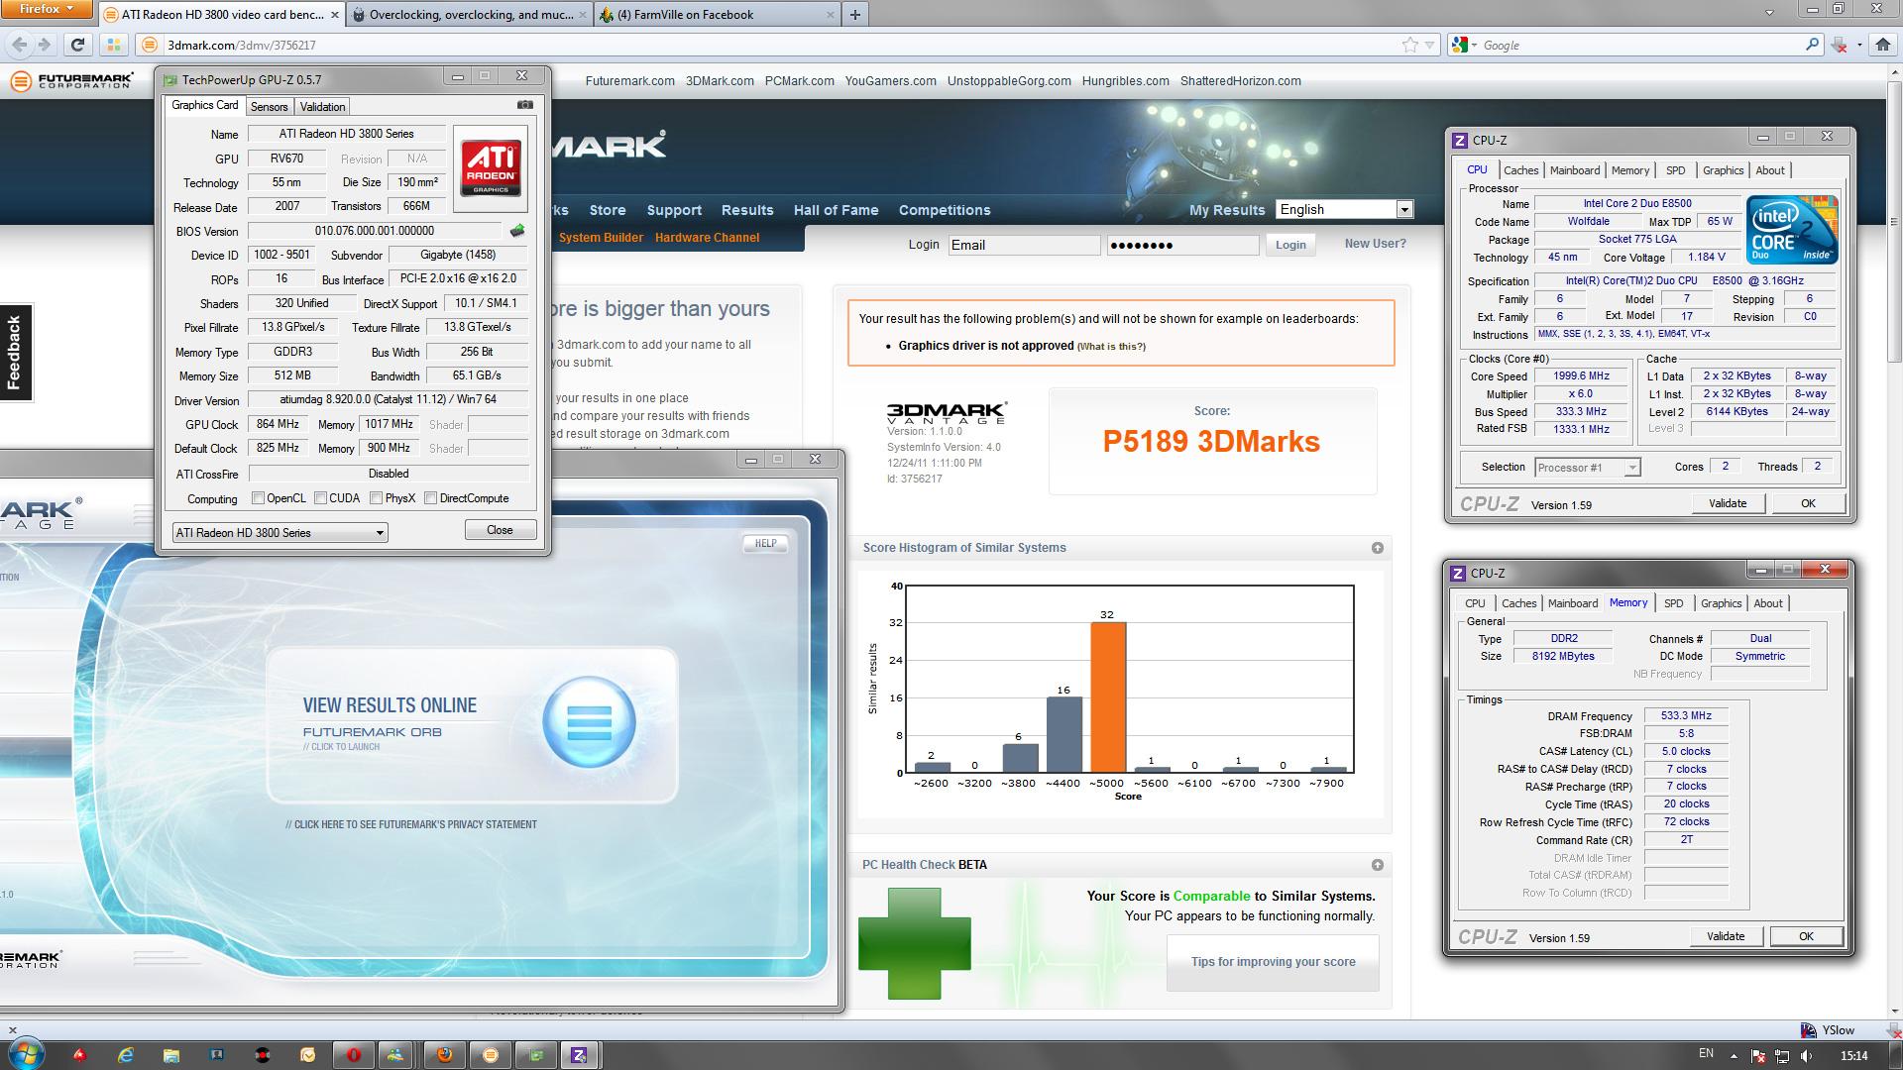Click Validate in the top CPU-Z window
Viewport: 1903px width, 1070px height.
[1727, 503]
